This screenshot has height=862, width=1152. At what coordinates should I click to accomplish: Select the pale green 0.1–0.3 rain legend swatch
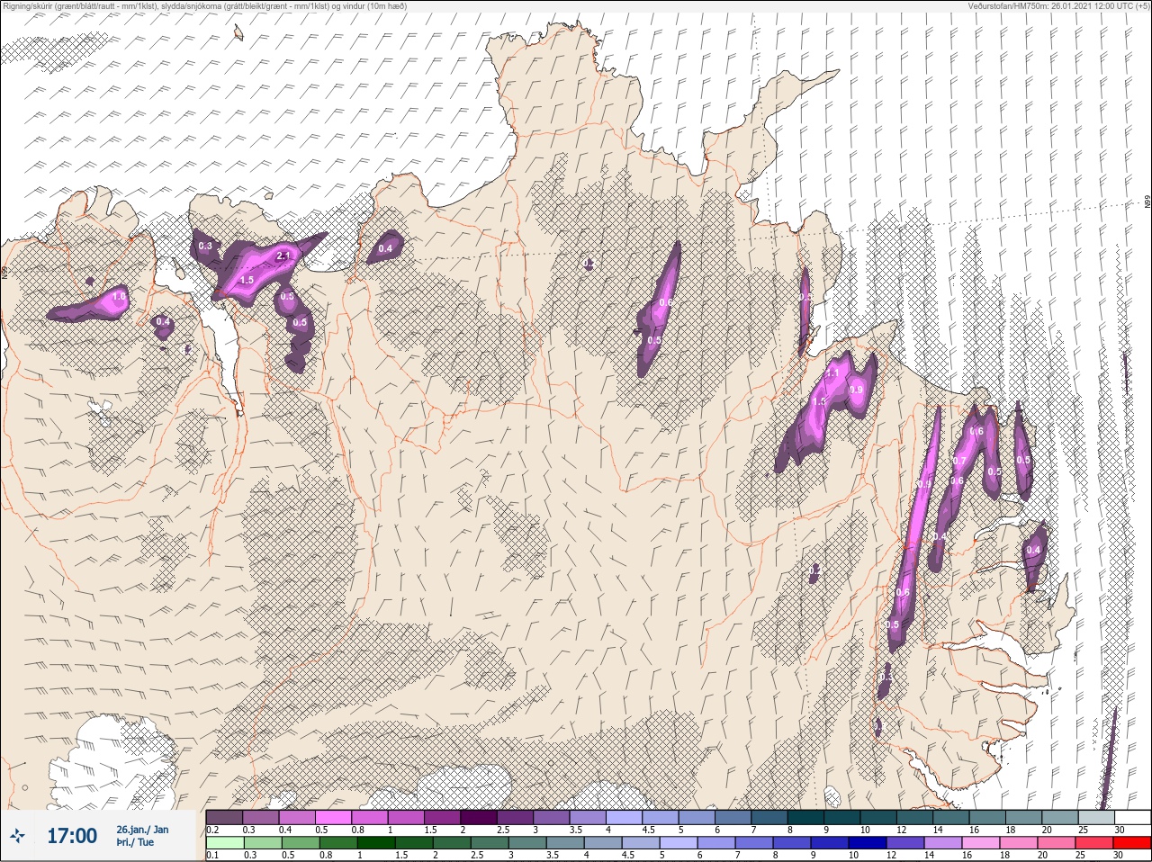click(224, 843)
